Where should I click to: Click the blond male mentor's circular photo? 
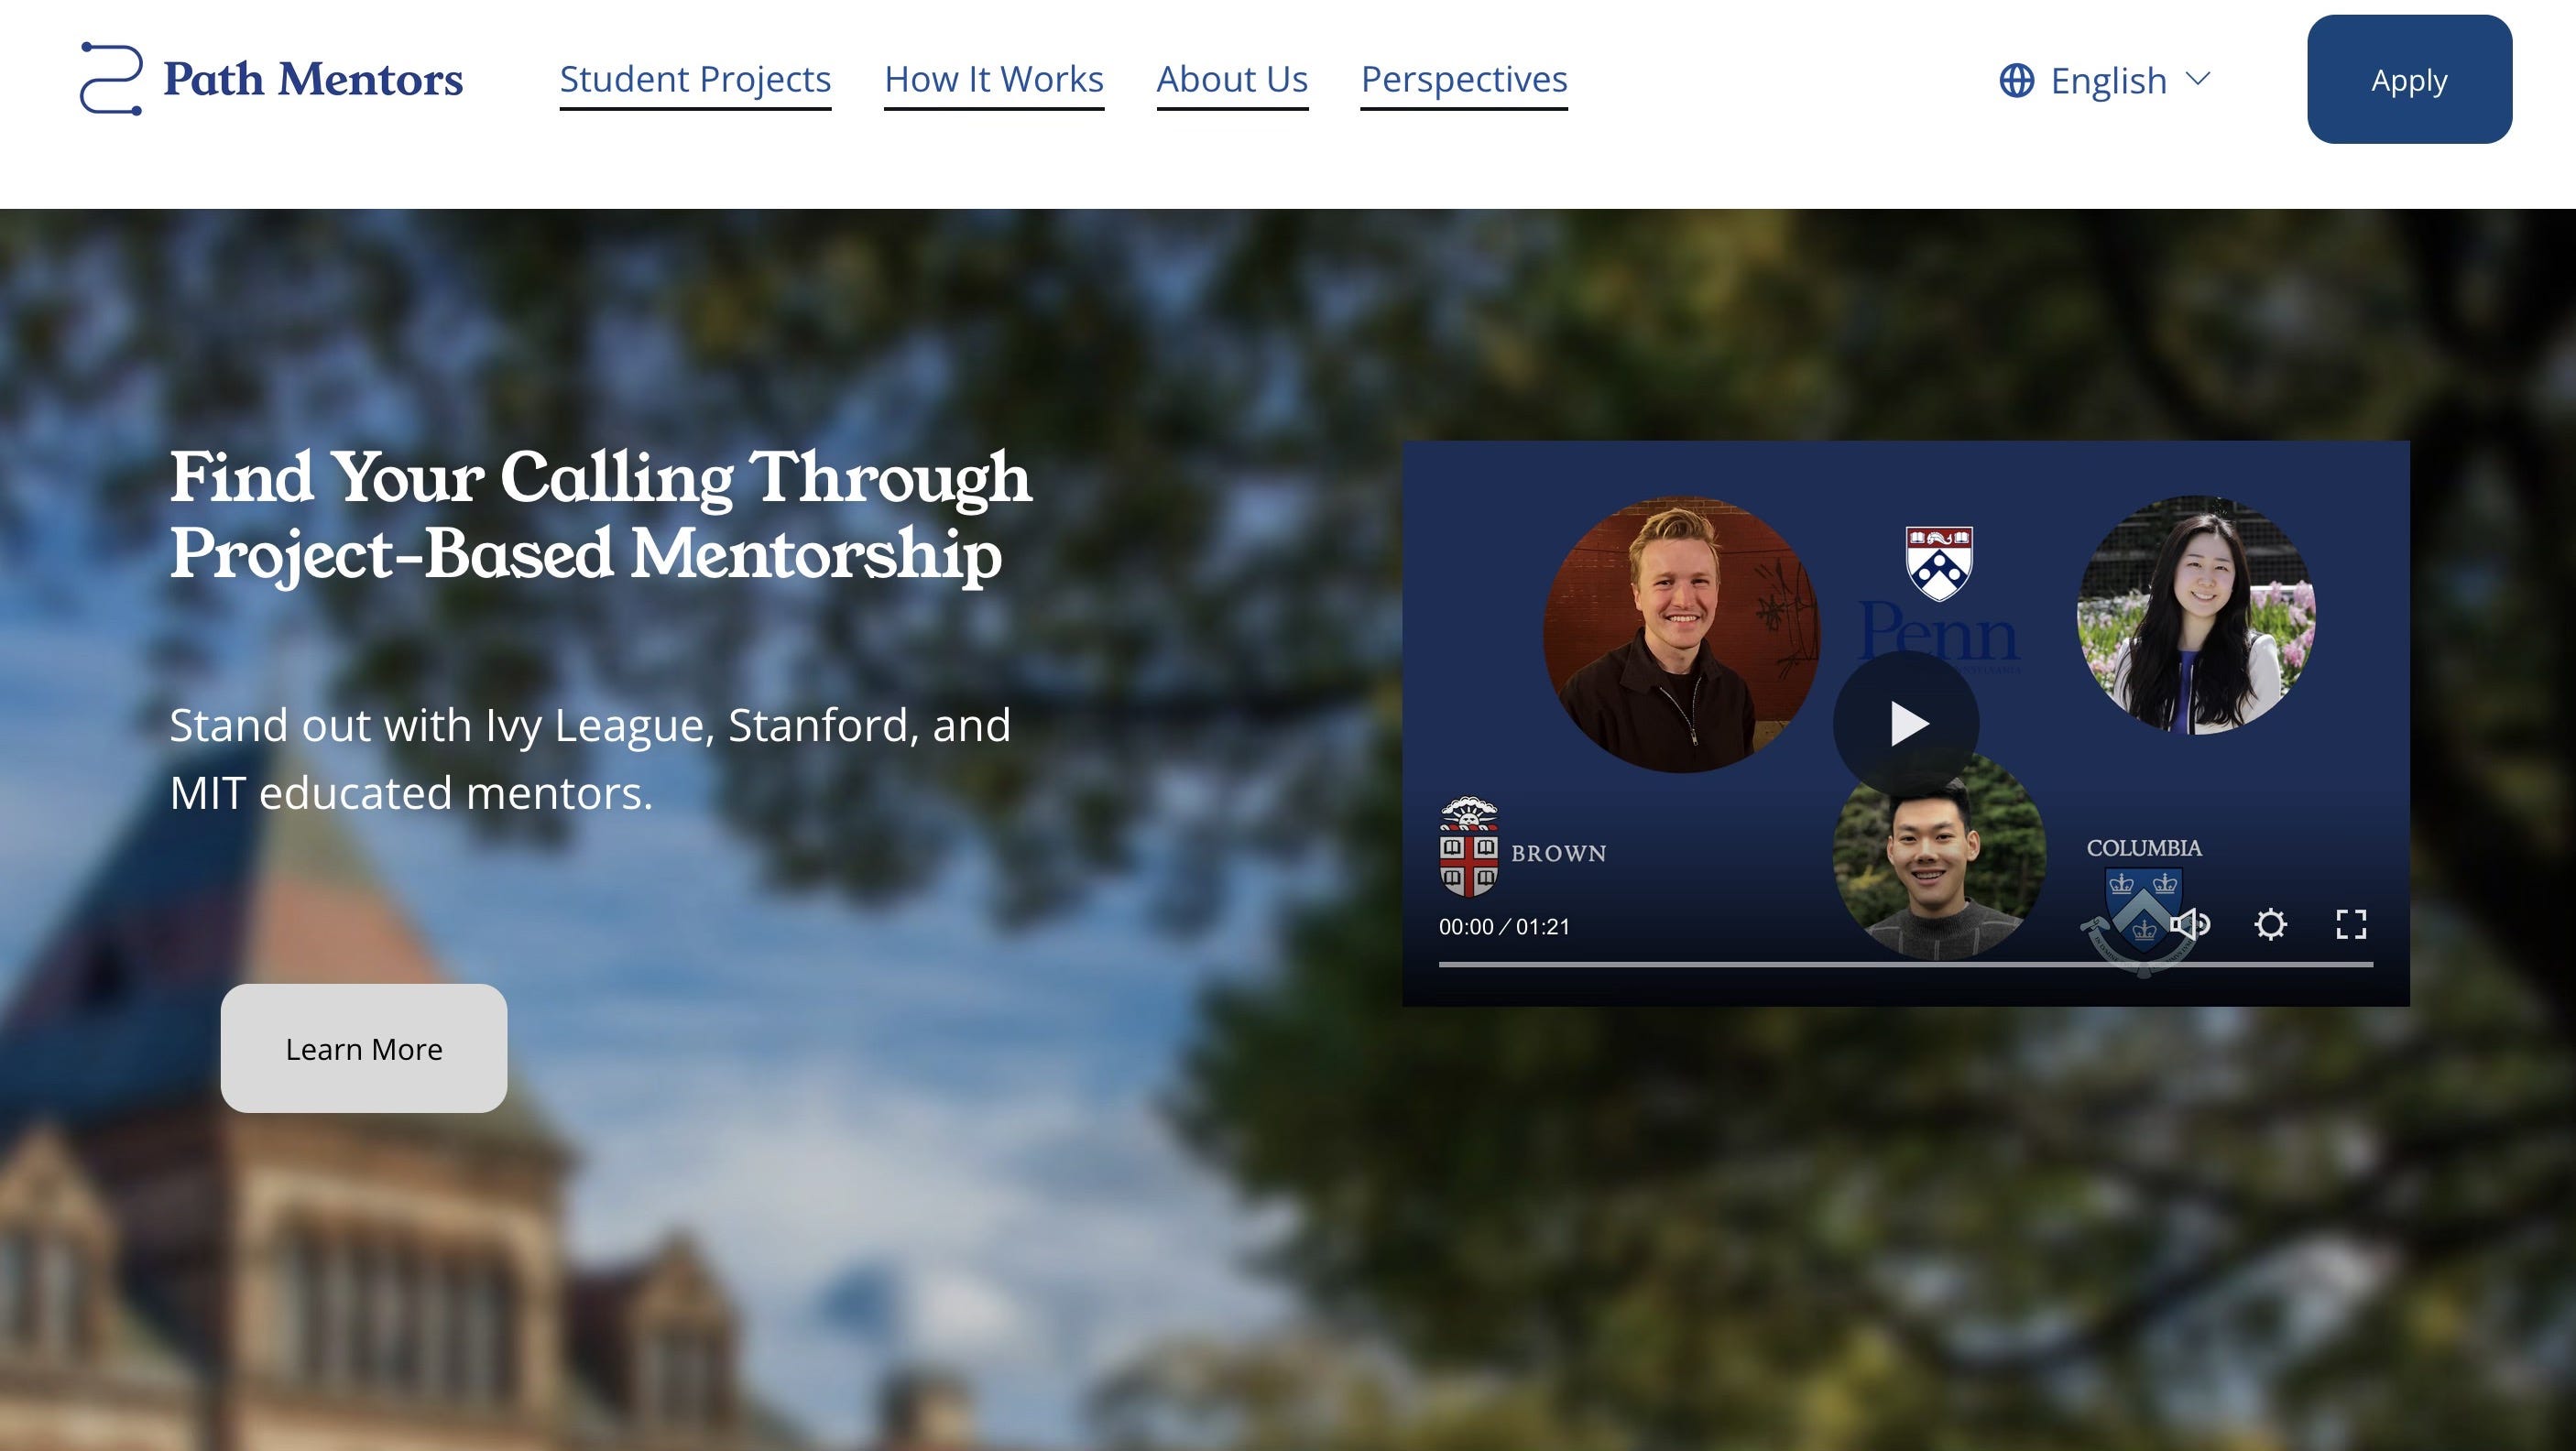pos(1681,634)
